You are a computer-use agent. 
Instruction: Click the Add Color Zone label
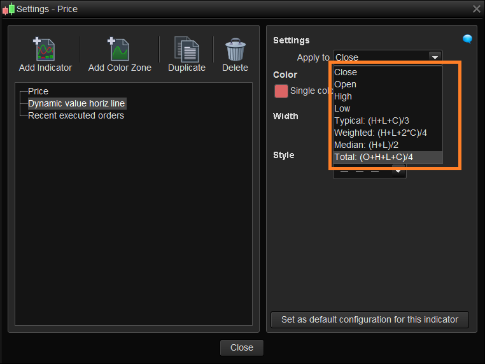click(120, 68)
